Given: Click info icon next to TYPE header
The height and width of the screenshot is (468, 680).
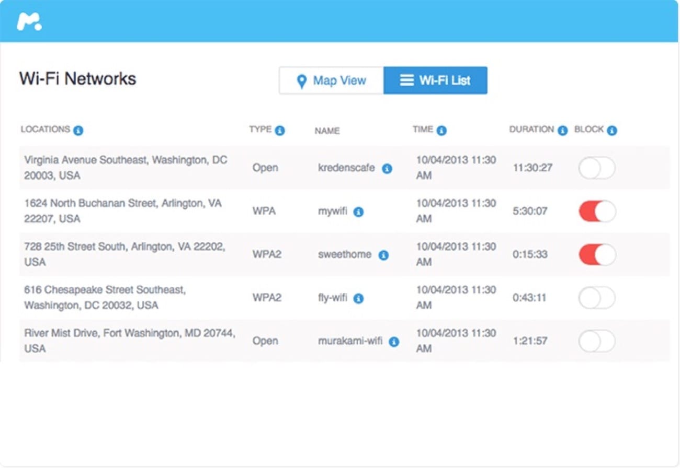Looking at the screenshot, I should click(x=280, y=130).
